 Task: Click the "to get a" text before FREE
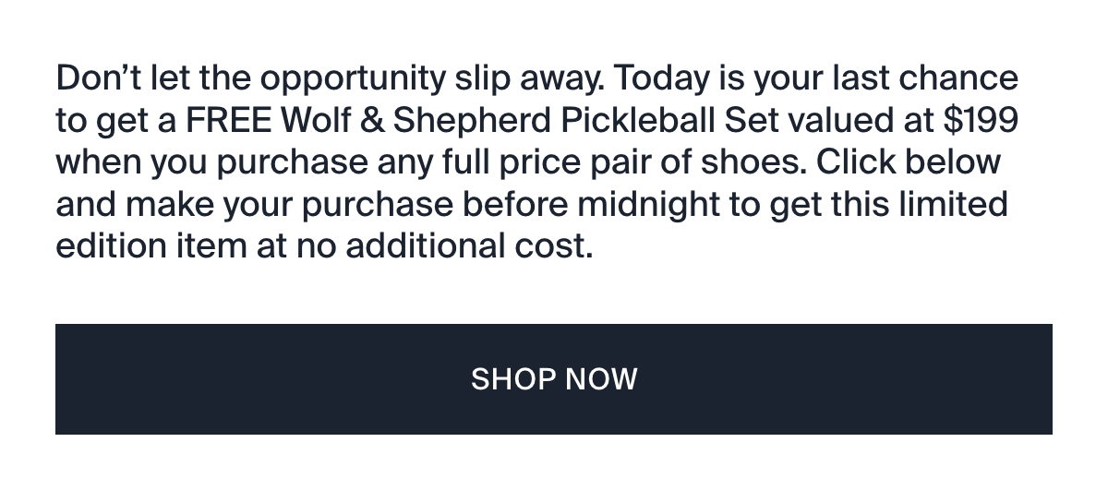pos(118,121)
